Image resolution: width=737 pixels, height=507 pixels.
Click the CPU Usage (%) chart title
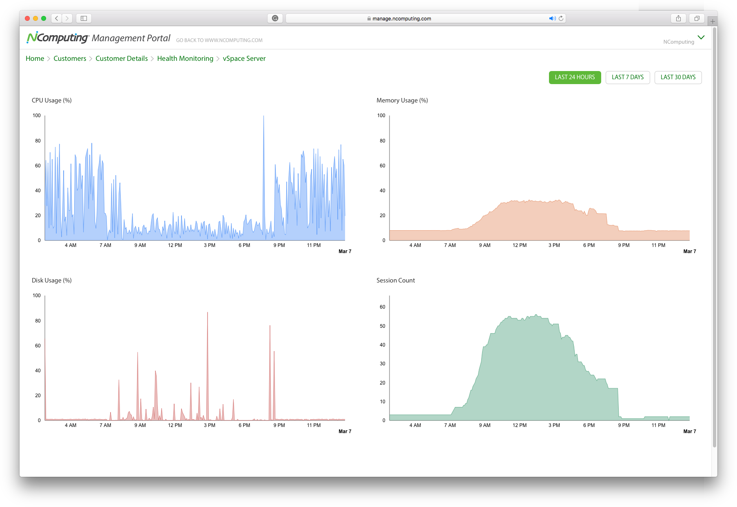pyautogui.click(x=52, y=100)
